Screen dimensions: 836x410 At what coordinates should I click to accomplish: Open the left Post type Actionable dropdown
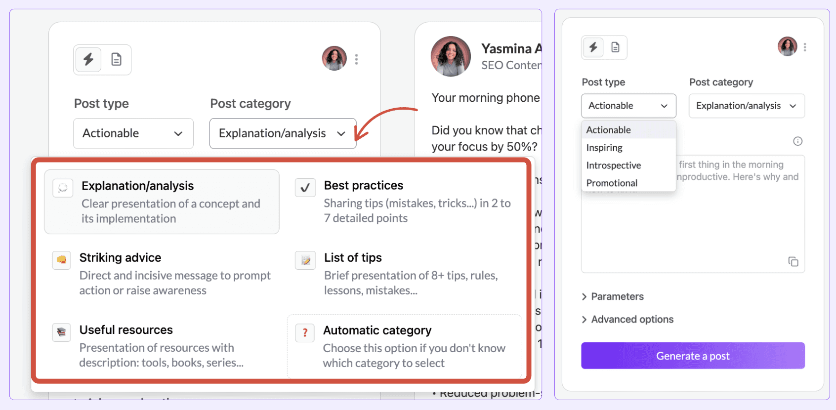(x=133, y=133)
